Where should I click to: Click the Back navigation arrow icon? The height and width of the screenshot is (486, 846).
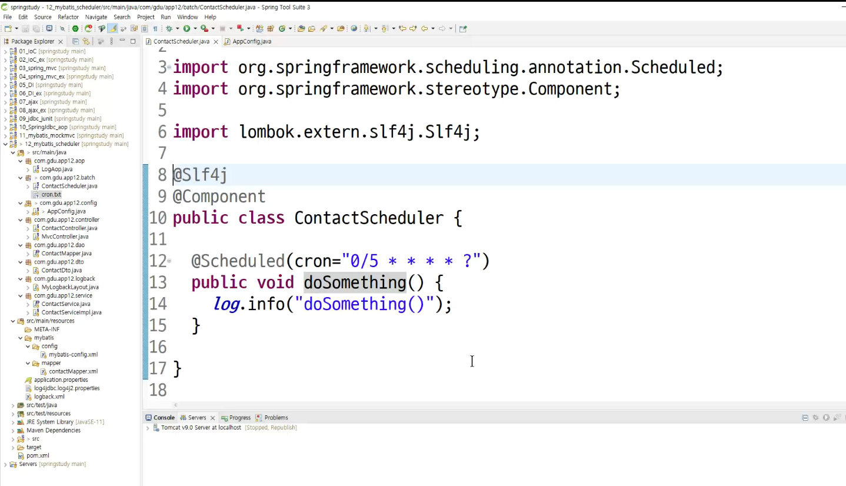coord(424,28)
